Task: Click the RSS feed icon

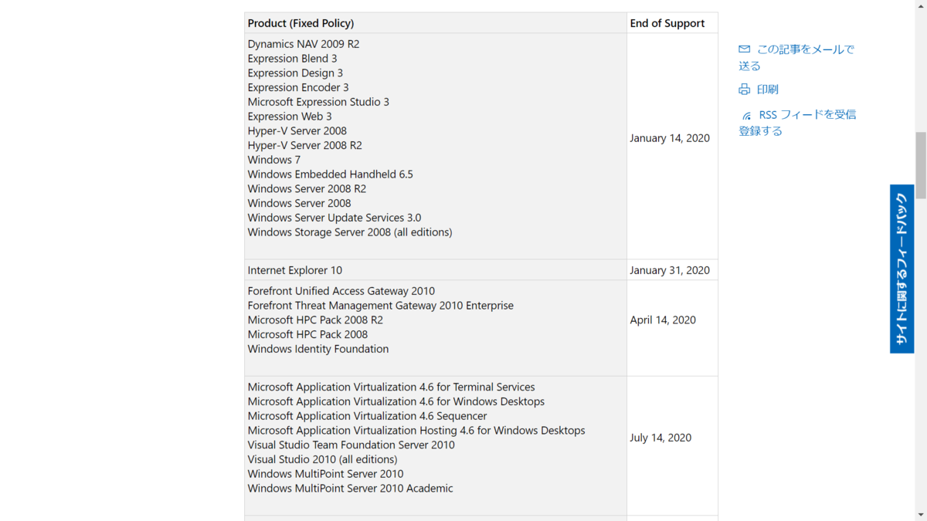Action: tap(746, 115)
